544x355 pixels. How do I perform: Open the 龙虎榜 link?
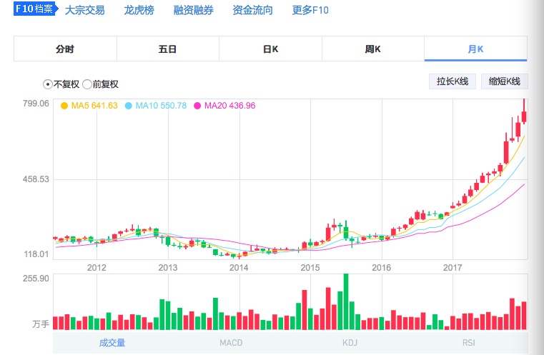pos(139,11)
